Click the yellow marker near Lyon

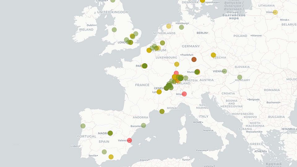click(x=159, y=92)
